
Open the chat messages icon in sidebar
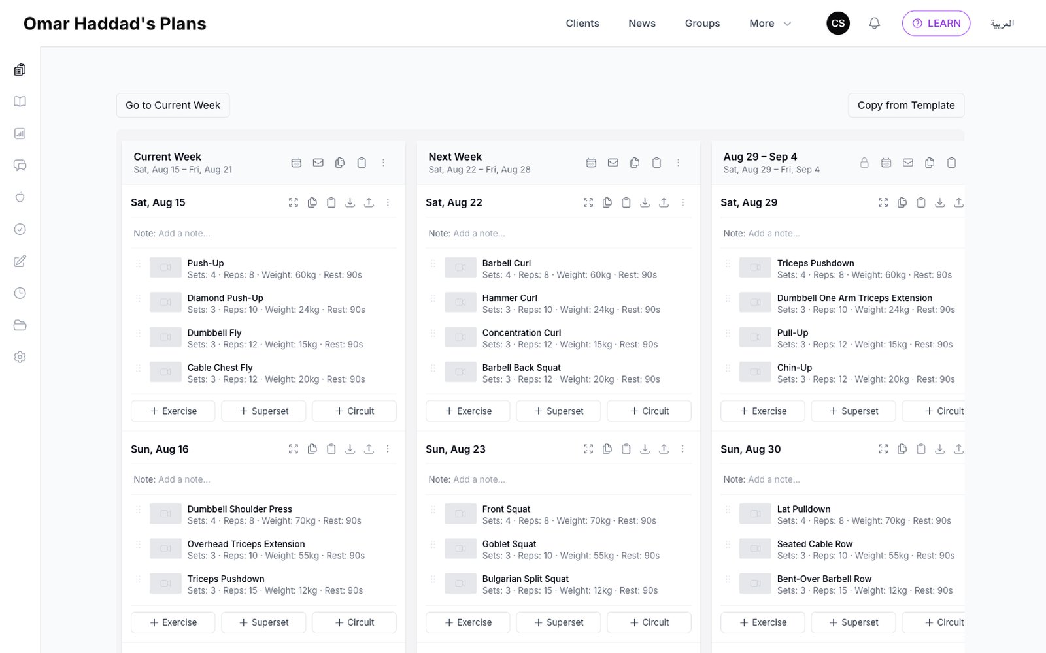click(20, 166)
